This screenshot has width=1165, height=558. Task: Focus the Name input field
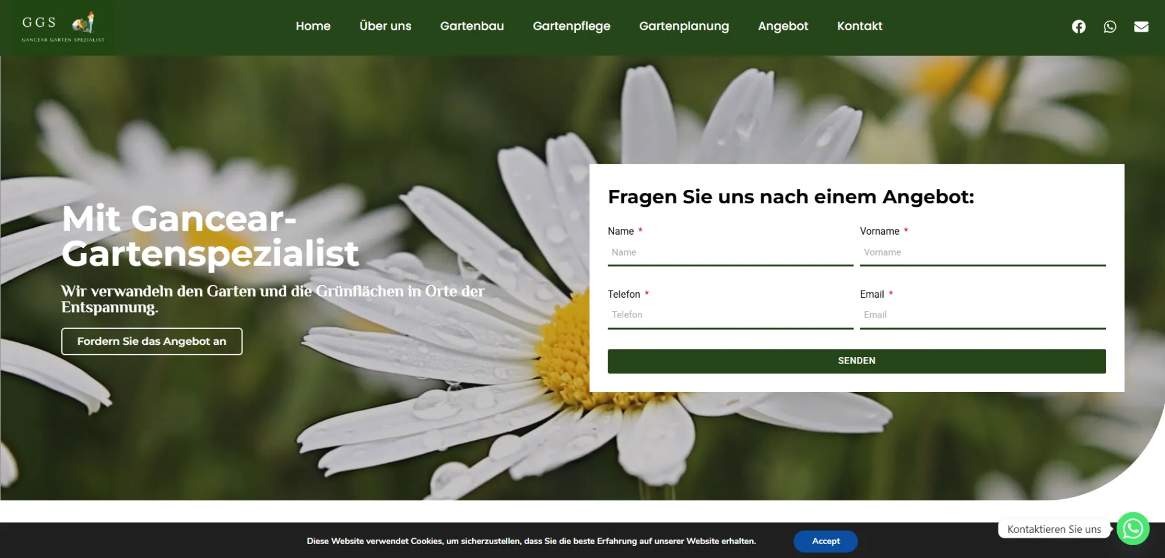(730, 253)
